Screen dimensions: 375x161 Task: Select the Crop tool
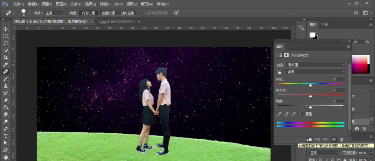[6, 57]
